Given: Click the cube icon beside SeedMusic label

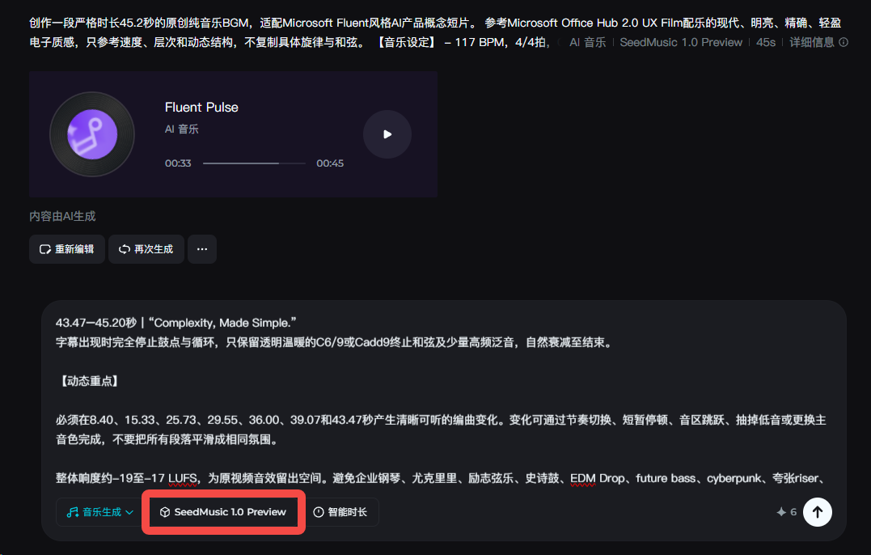Looking at the screenshot, I should click(165, 512).
